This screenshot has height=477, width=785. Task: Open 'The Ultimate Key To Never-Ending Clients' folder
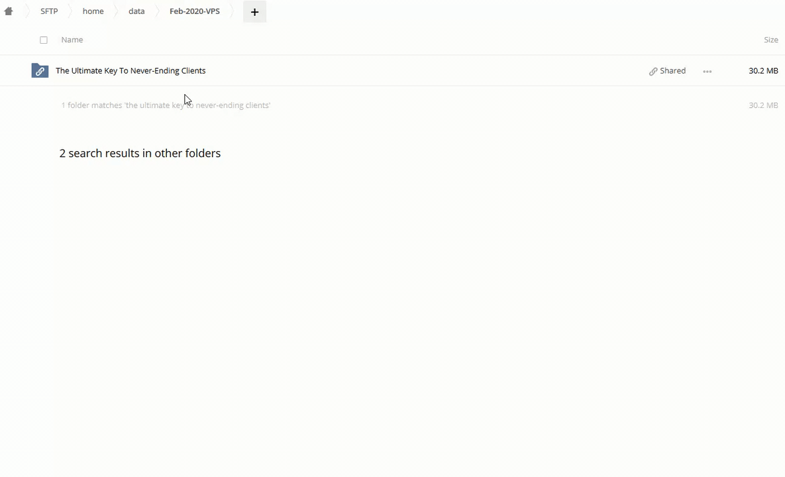(131, 71)
